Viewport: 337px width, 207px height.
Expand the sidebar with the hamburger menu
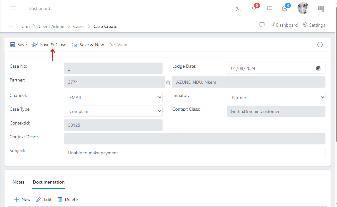click(x=13, y=8)
